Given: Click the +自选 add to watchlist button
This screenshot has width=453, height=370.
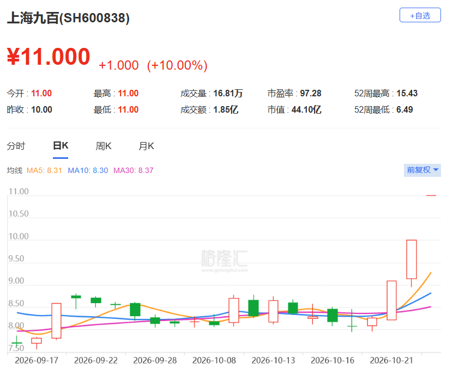Looking at the screenshot, I should (420, 15).
